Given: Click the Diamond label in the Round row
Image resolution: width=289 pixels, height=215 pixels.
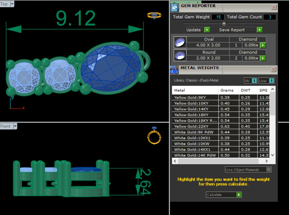Looking at the screenshot, I should point(248,52).
